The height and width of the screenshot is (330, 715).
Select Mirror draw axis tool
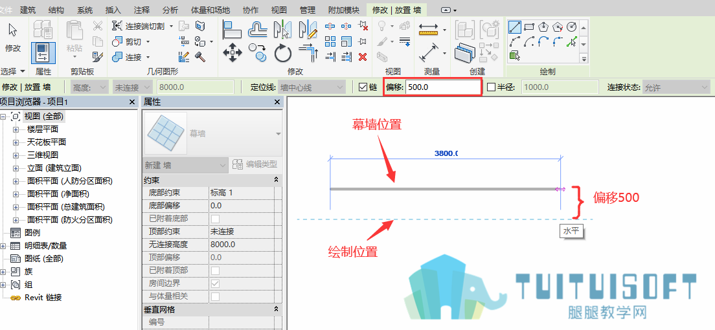[x=308, y=30]
